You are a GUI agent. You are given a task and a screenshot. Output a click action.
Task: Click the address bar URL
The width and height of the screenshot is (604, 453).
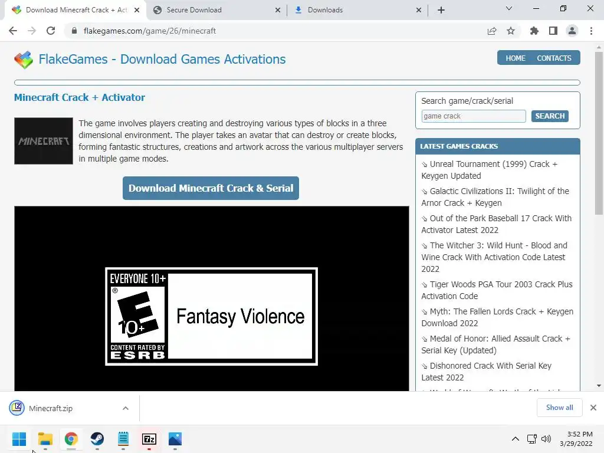149,31
